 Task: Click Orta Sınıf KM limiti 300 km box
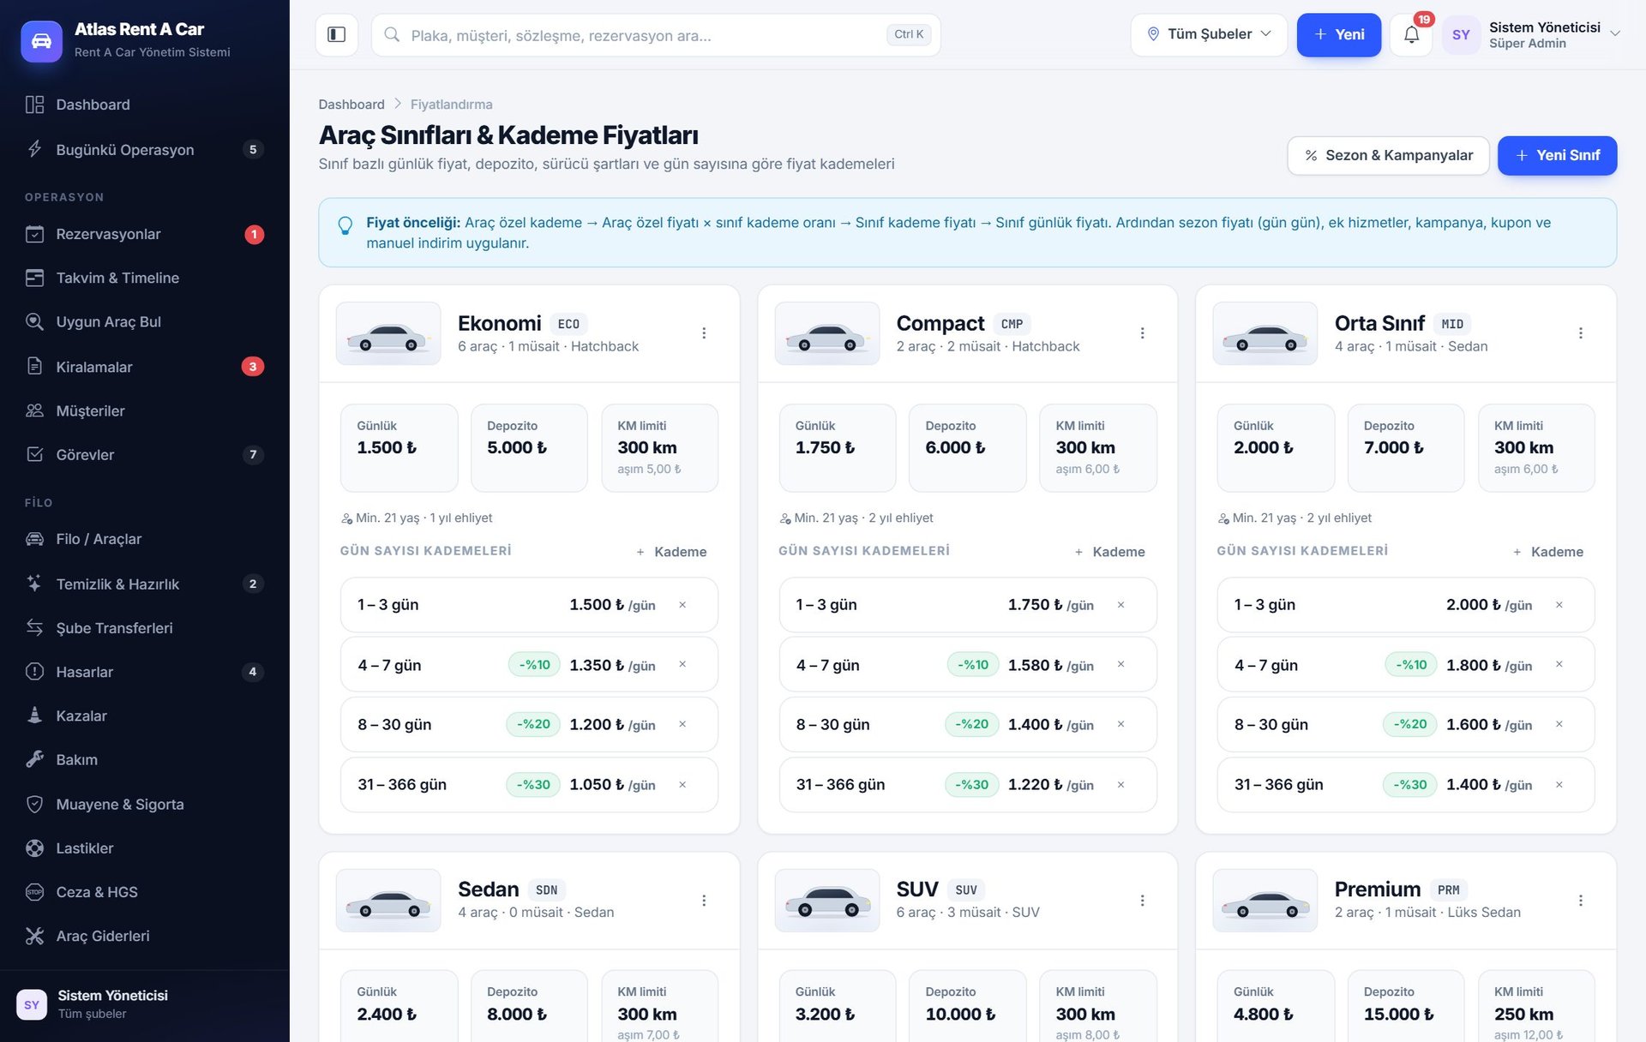click(1535, 447)
